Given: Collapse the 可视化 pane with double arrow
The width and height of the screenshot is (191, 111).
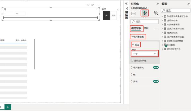Looking at the screenshot, I should coord(158,4).
